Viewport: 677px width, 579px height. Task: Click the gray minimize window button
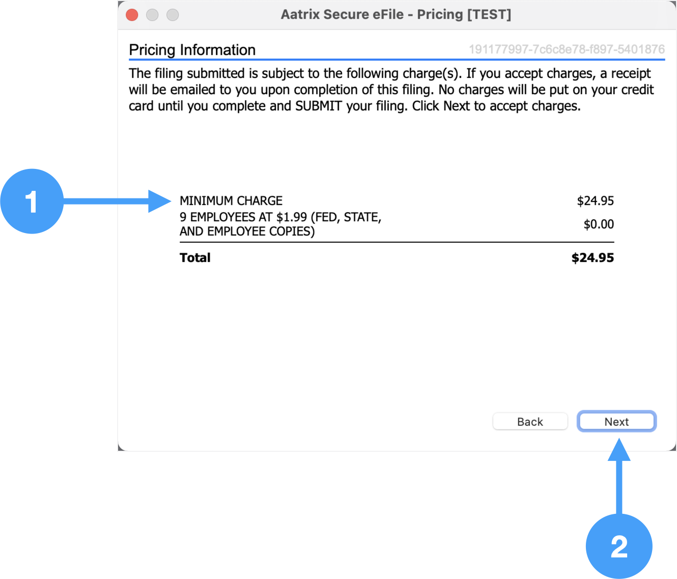[x=152, y=15]
